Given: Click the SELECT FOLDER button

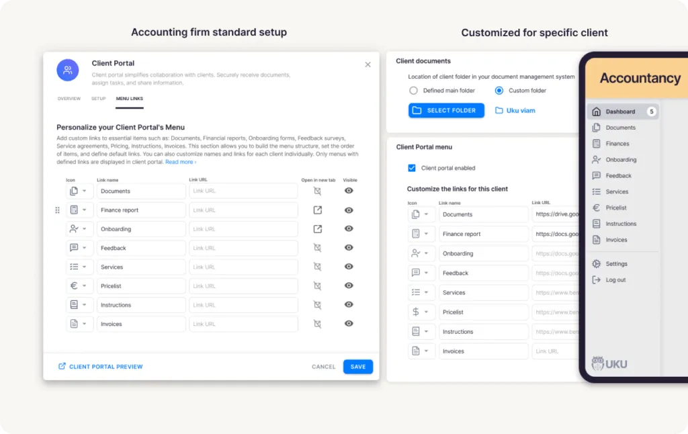Looking at the screenshot, I should coord(445,110).
